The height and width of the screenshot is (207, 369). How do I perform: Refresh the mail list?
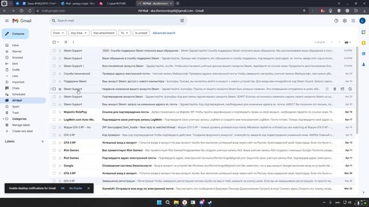[x=66, y=42]
